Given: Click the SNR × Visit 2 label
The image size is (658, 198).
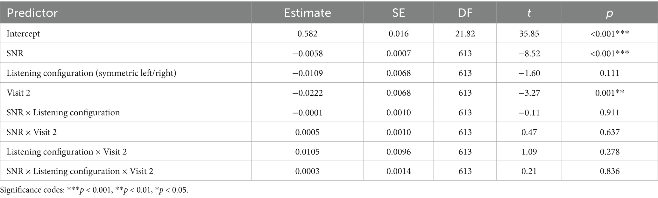Looking at the screenshot, I should 32,132.
